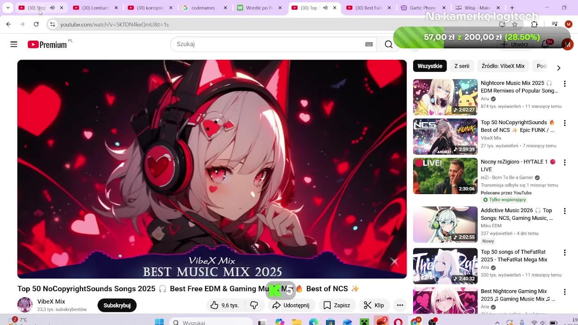The image size is (578, 325).
Task: View site information icon in address bar
Action: (52, 24)
